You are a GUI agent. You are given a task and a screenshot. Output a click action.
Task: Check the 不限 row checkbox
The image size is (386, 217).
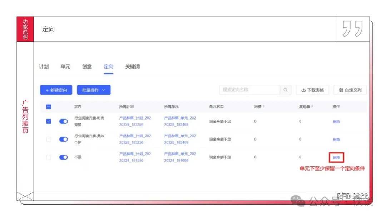(x=49, y=157)
